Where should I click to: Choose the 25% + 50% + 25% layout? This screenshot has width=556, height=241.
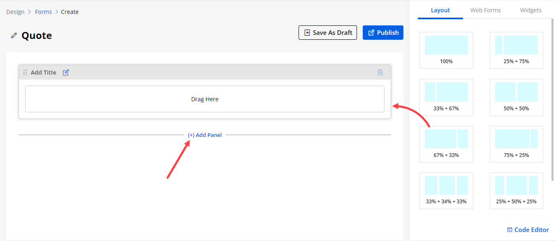point(516,190)
